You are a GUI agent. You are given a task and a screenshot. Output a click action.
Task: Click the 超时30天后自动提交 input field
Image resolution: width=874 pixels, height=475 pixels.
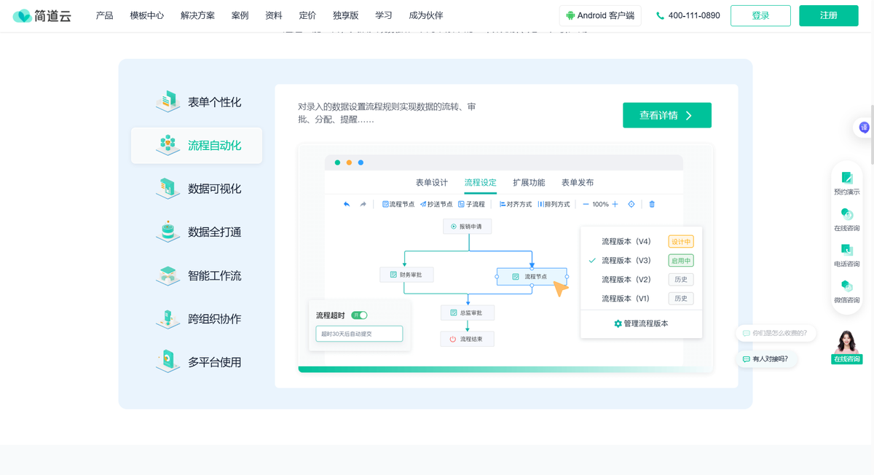[x=359, y=334]
